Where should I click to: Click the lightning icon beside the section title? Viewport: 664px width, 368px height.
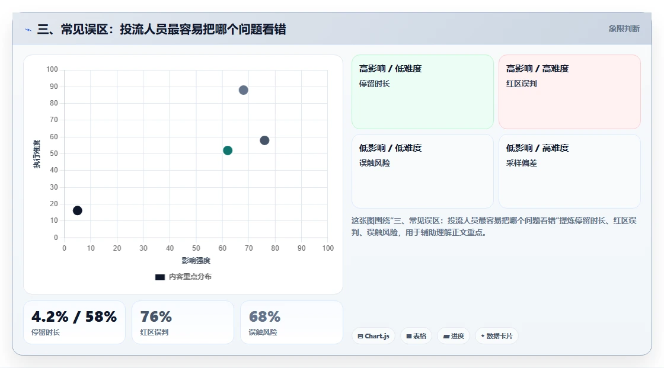[28, 30]
